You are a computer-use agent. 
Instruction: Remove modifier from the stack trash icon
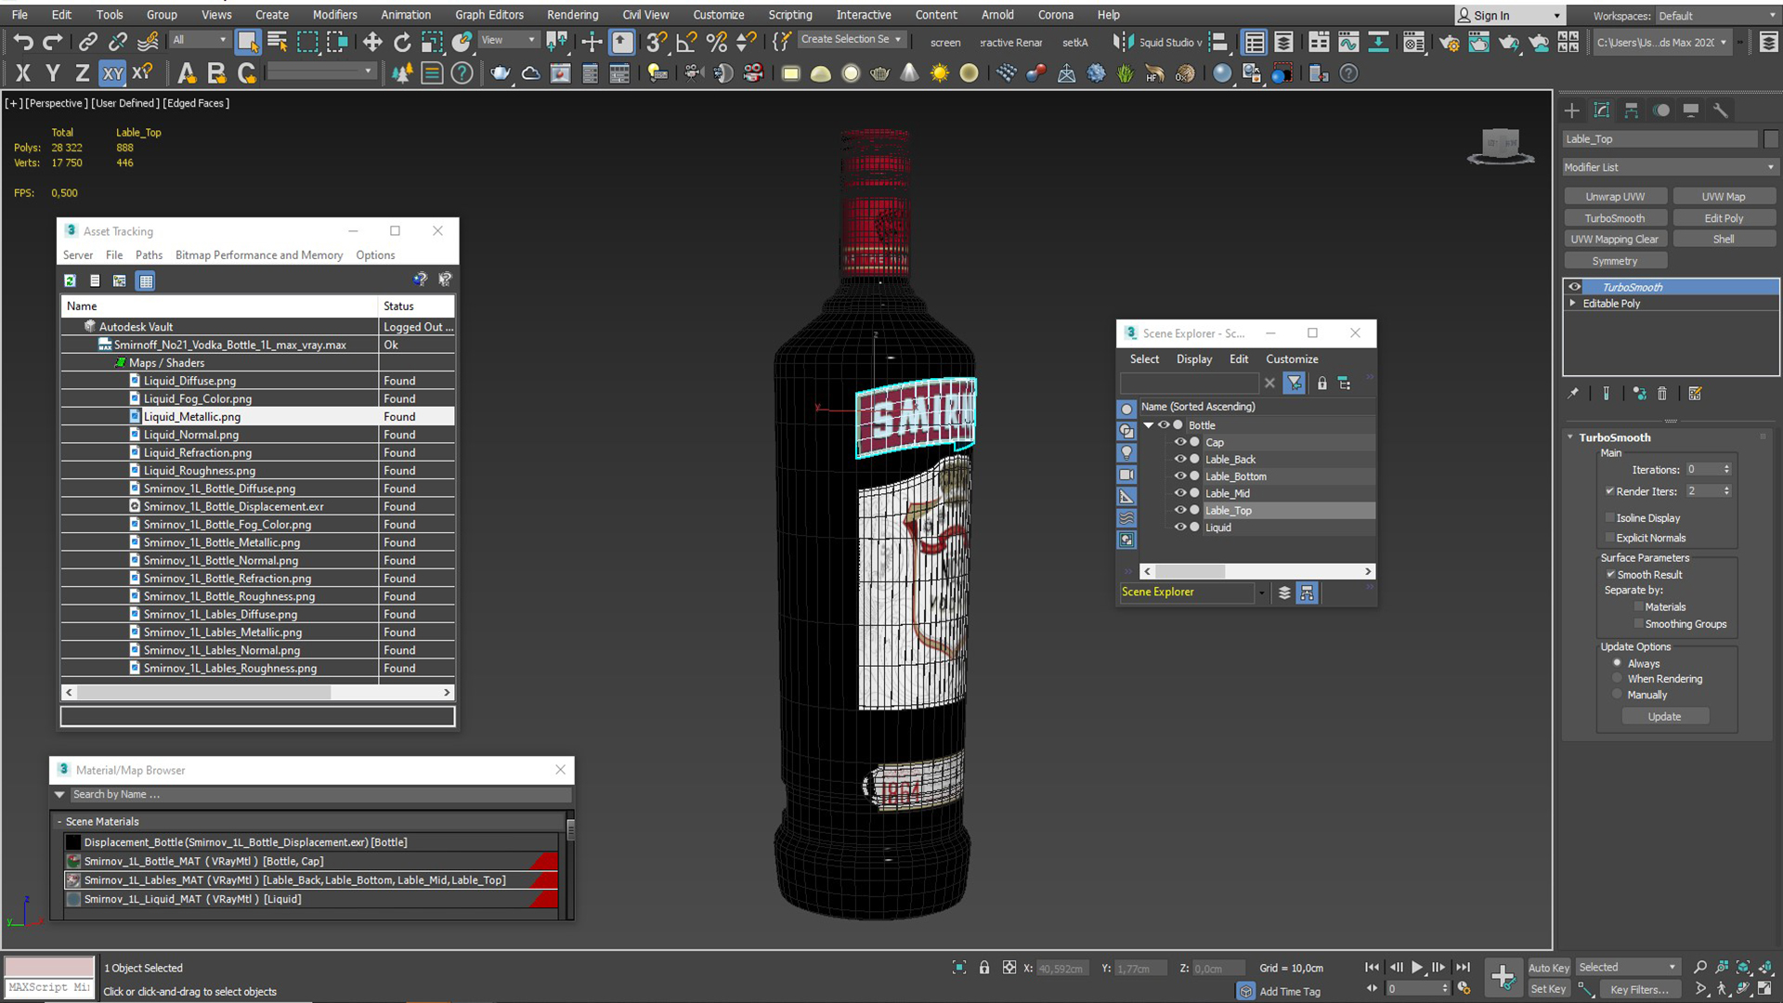click(1662, 394)
